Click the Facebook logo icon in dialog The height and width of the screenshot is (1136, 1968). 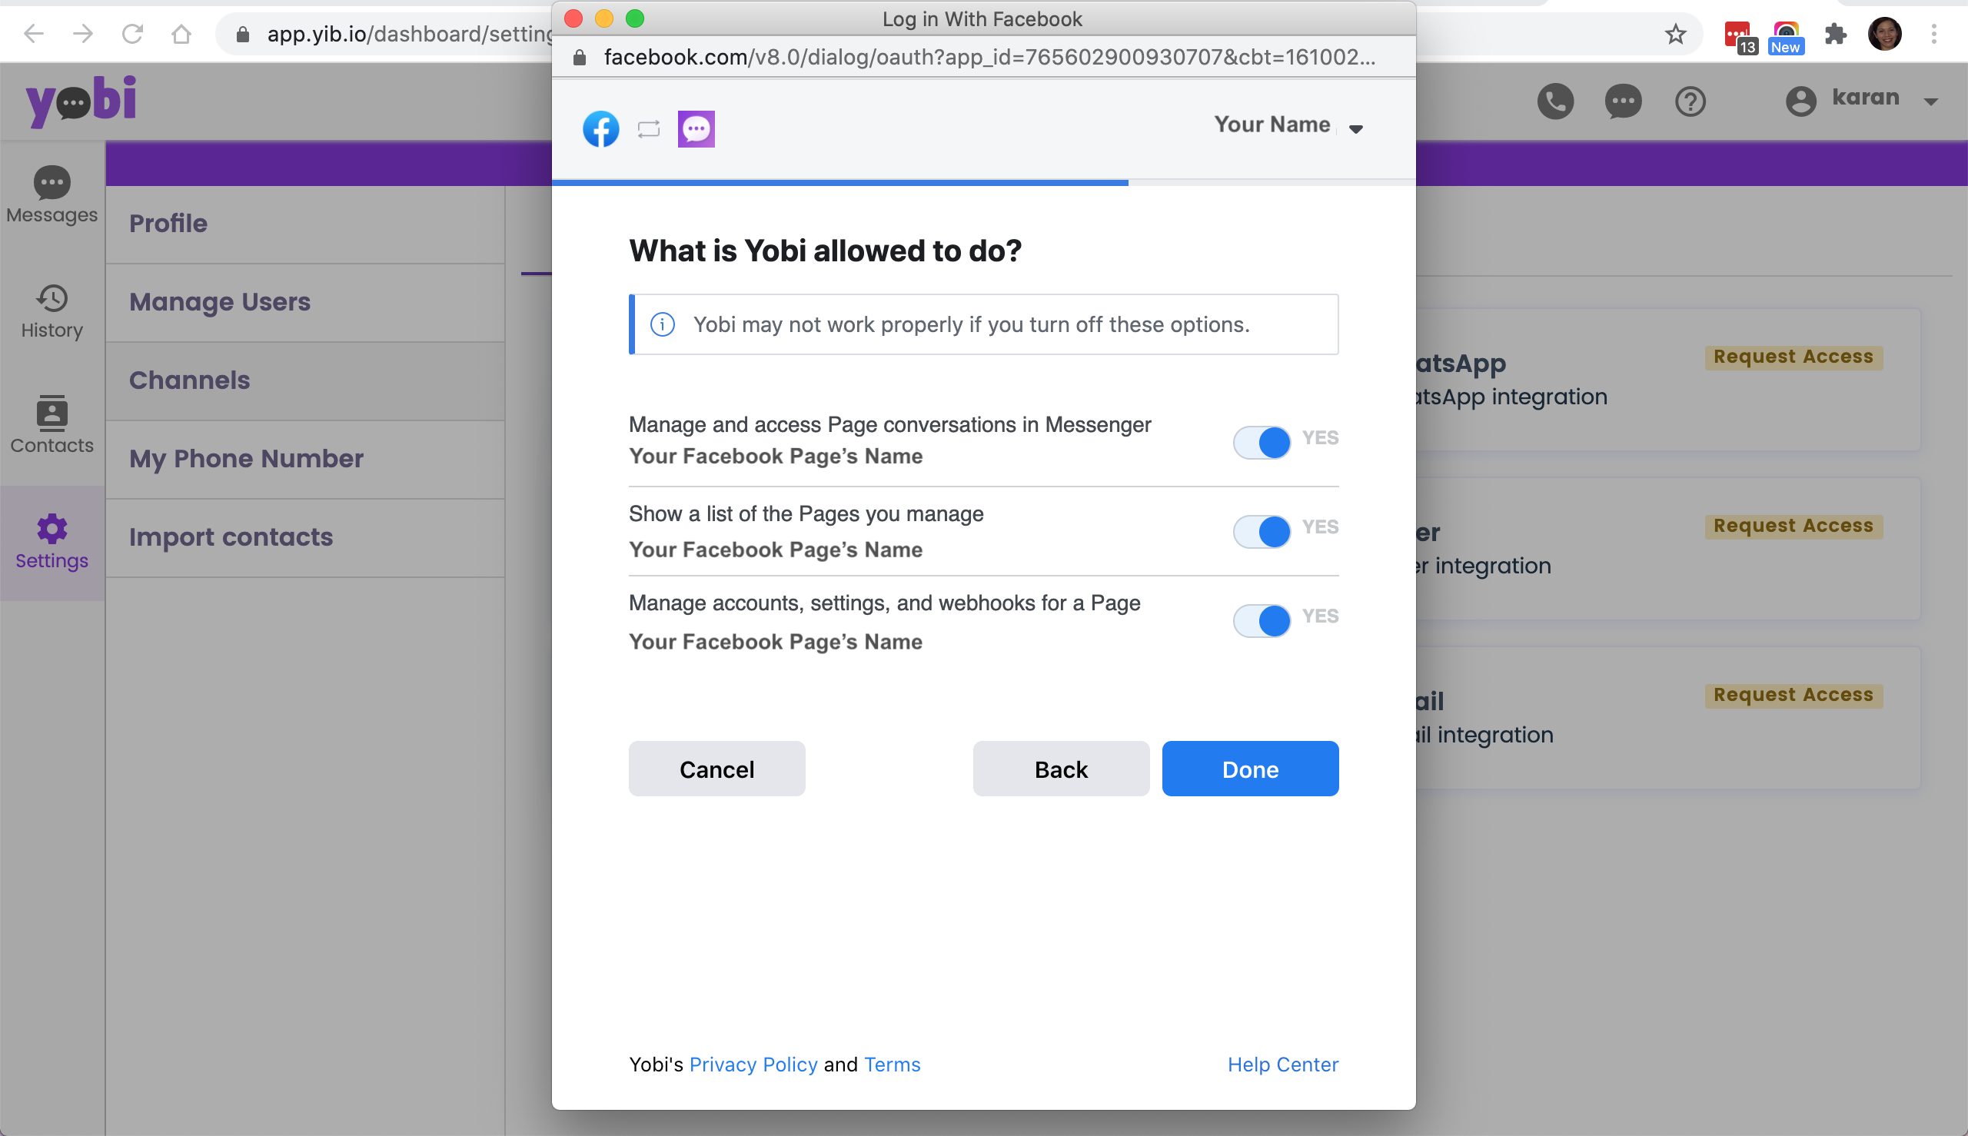(x=601, y=128)
